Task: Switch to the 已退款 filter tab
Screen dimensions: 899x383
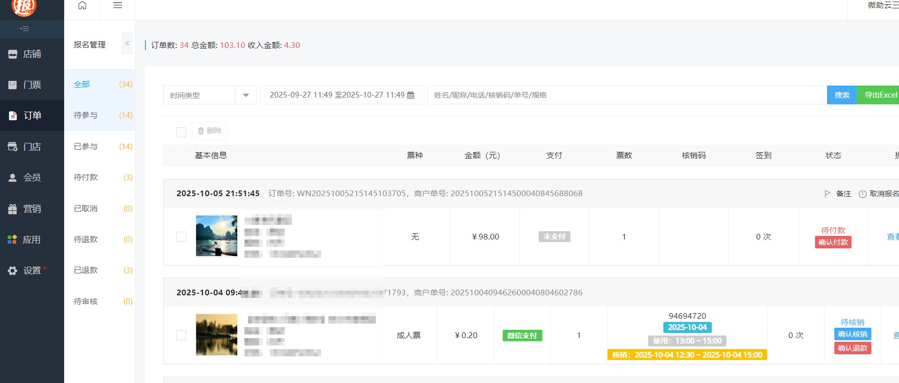Action: [x=86, y=270]
